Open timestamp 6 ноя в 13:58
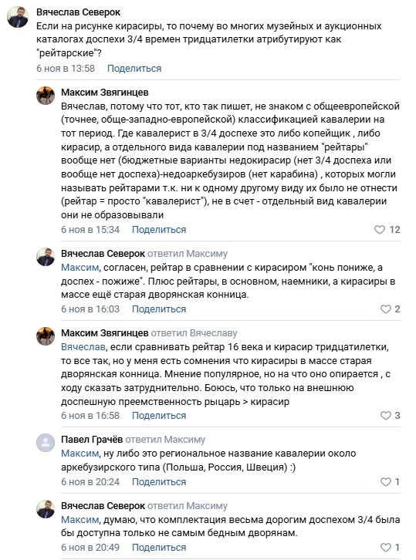Viewport: 416px width, 560px height. (66, 68)
